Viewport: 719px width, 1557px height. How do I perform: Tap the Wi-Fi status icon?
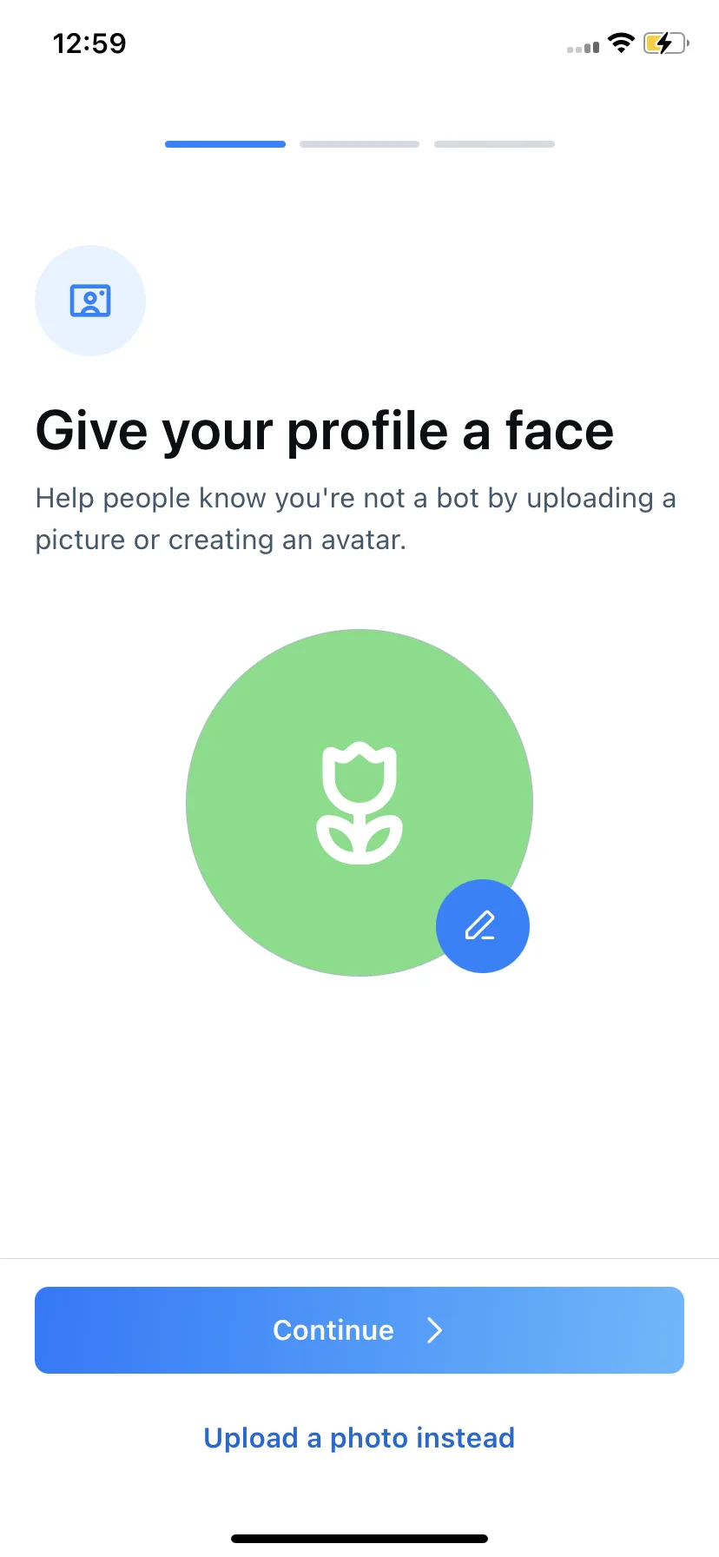(x=622, y=43)
